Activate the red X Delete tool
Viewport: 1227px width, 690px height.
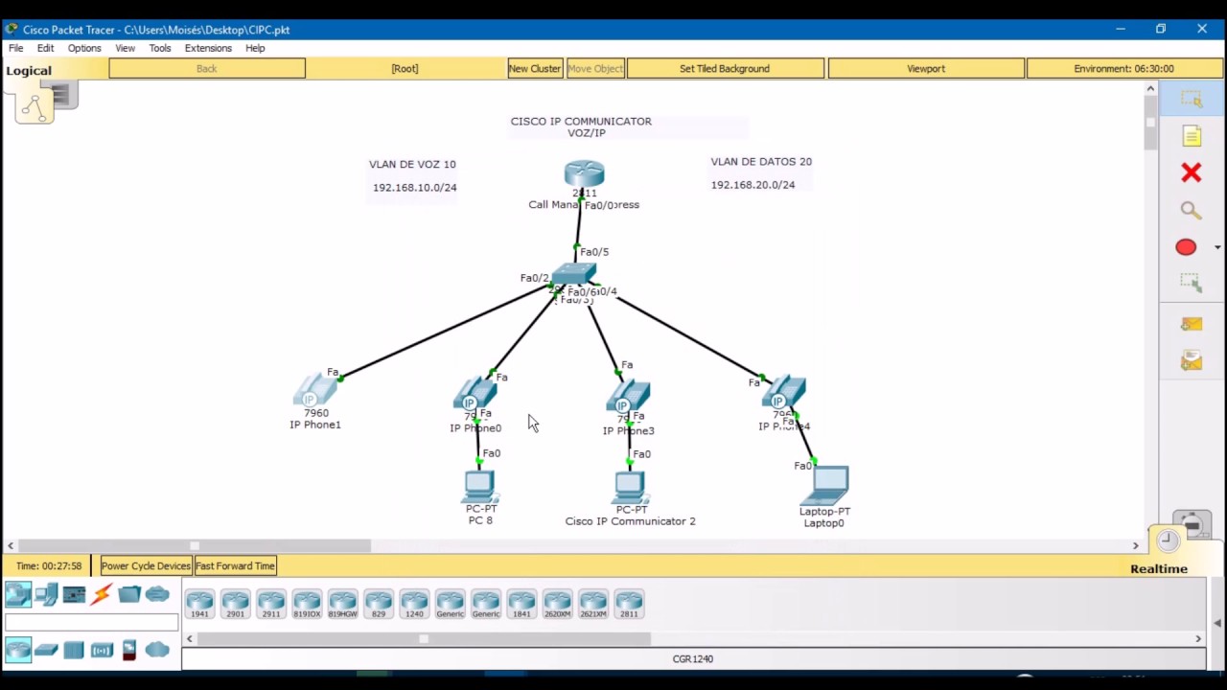pos(1191,172)
